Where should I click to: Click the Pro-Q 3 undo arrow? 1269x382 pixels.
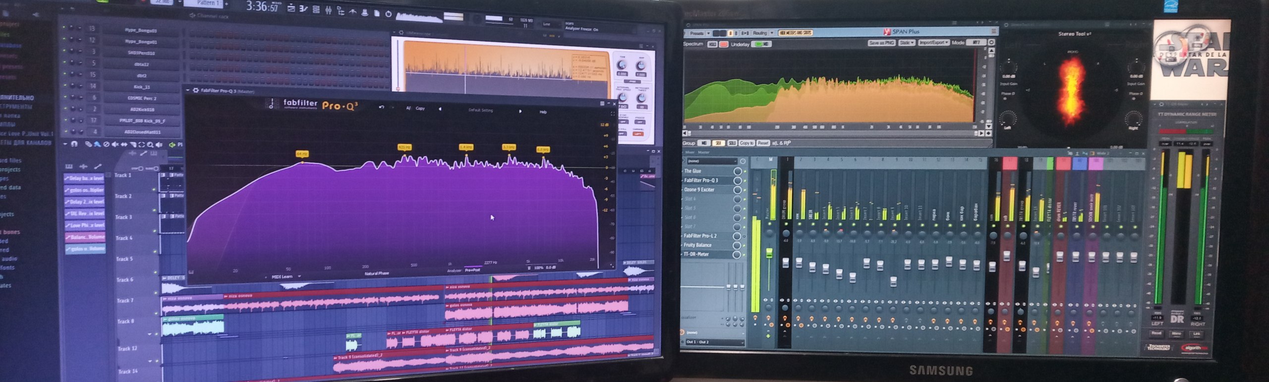click(381, 107)
